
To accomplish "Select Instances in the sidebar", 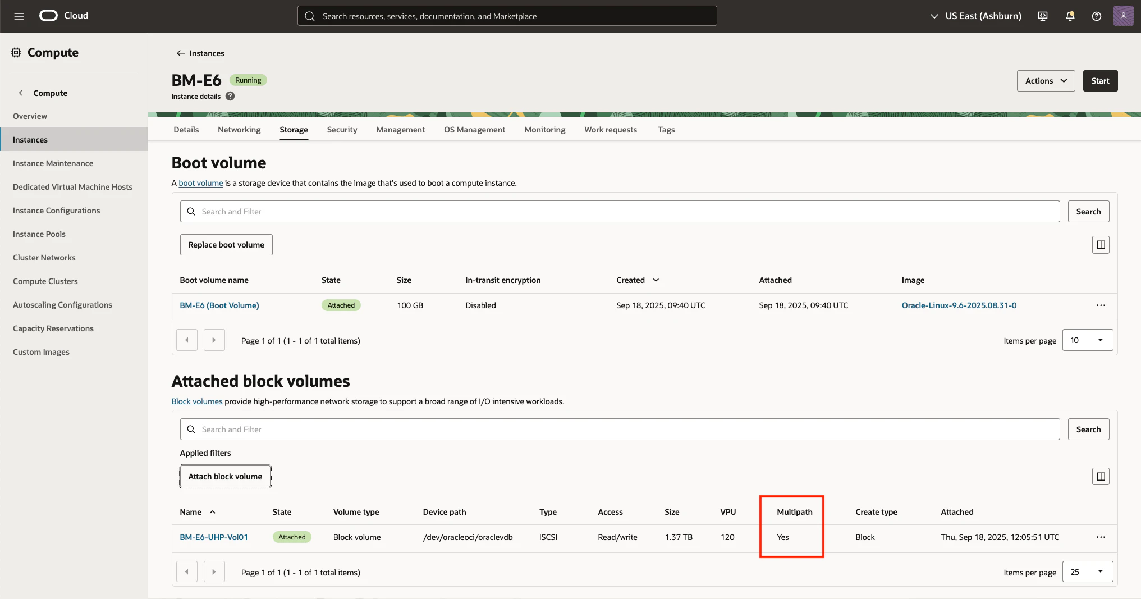I will click(74, 140).
